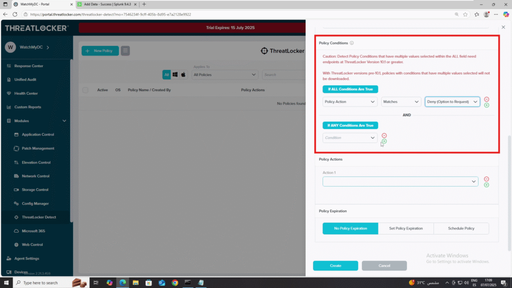Click the Create policy button

(335, 266)
